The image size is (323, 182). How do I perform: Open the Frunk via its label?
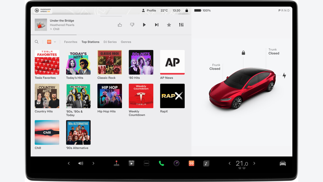pyautogui.click(x=215, y=67)
